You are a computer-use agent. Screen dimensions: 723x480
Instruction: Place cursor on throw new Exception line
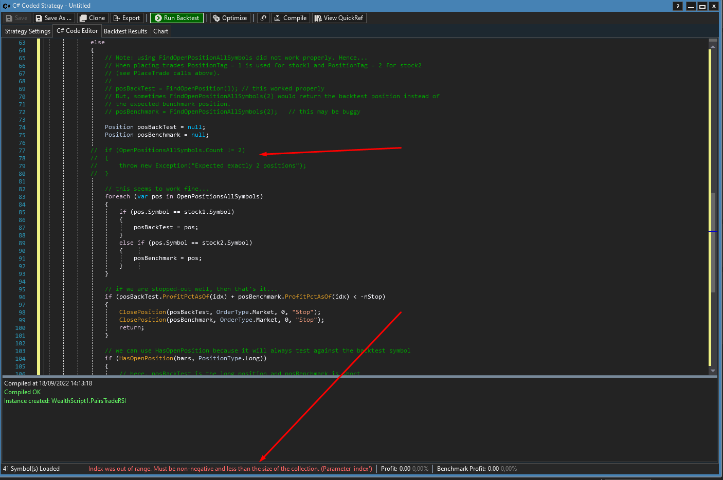pyautogui.click(x=212, y=166)
